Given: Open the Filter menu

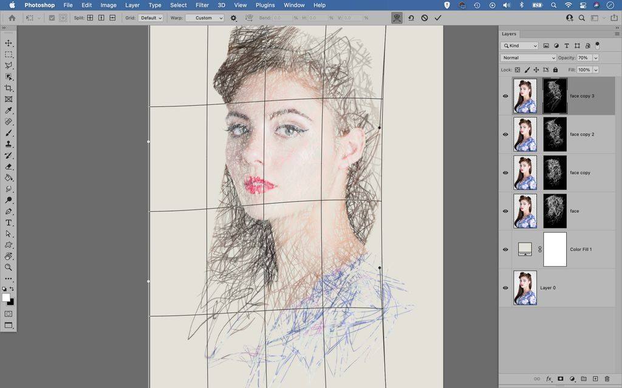Looking at the screenshot, I should 202,5.
